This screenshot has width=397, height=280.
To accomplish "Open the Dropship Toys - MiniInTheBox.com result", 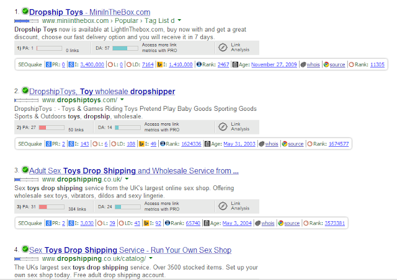I will pos(89,12).
